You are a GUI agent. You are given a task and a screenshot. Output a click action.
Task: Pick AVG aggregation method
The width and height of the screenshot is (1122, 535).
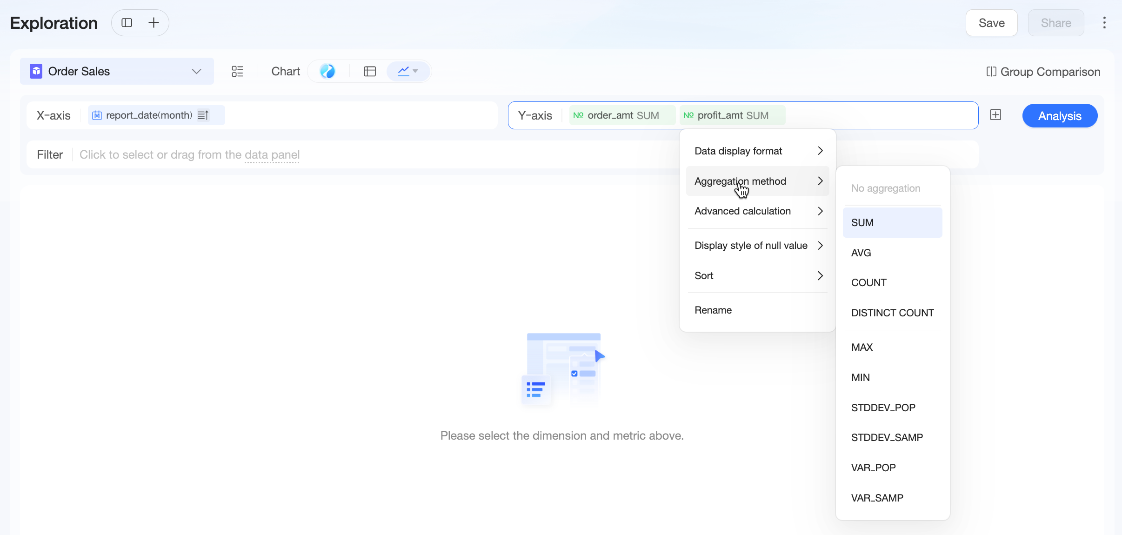(892, 253)
